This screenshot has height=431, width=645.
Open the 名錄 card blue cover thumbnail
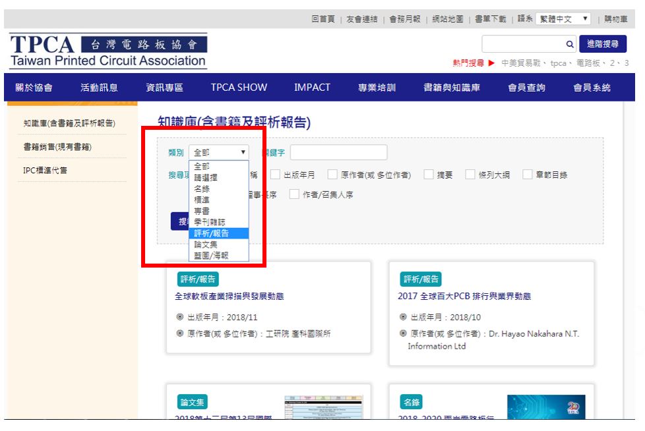tap(546, 407)
